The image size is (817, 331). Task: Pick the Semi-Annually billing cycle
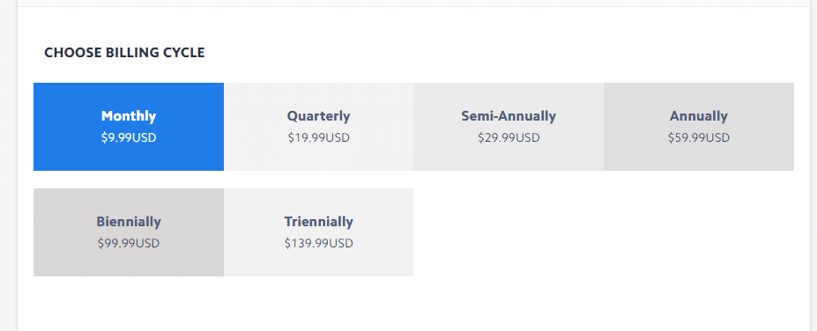(x=509, y=127)
